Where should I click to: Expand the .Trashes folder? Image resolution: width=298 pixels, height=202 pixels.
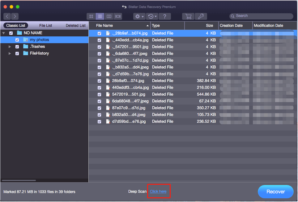pyautogui.click(x=10, y=47)
